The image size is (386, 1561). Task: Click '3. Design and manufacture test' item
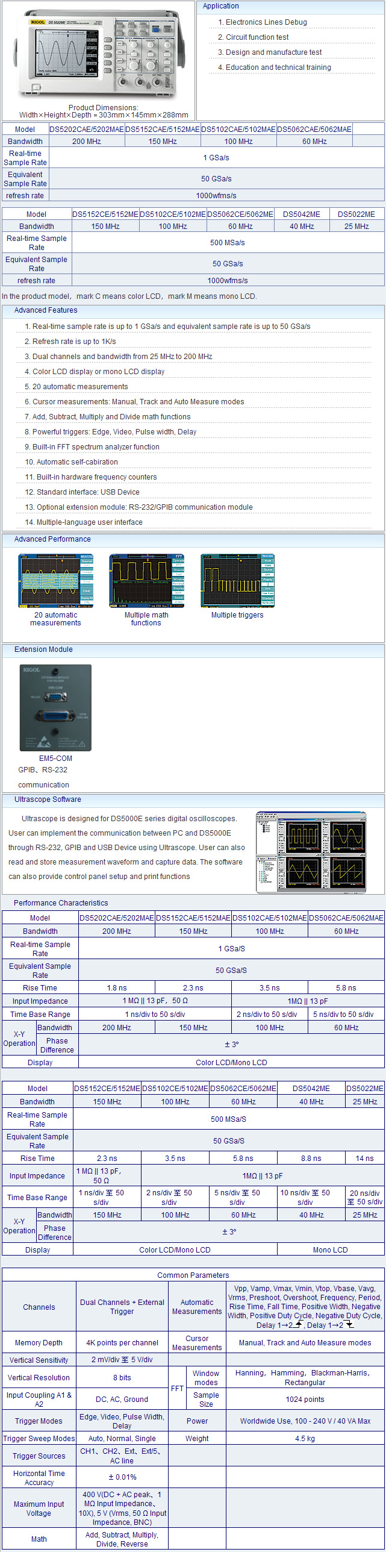(x=270, y=53)
